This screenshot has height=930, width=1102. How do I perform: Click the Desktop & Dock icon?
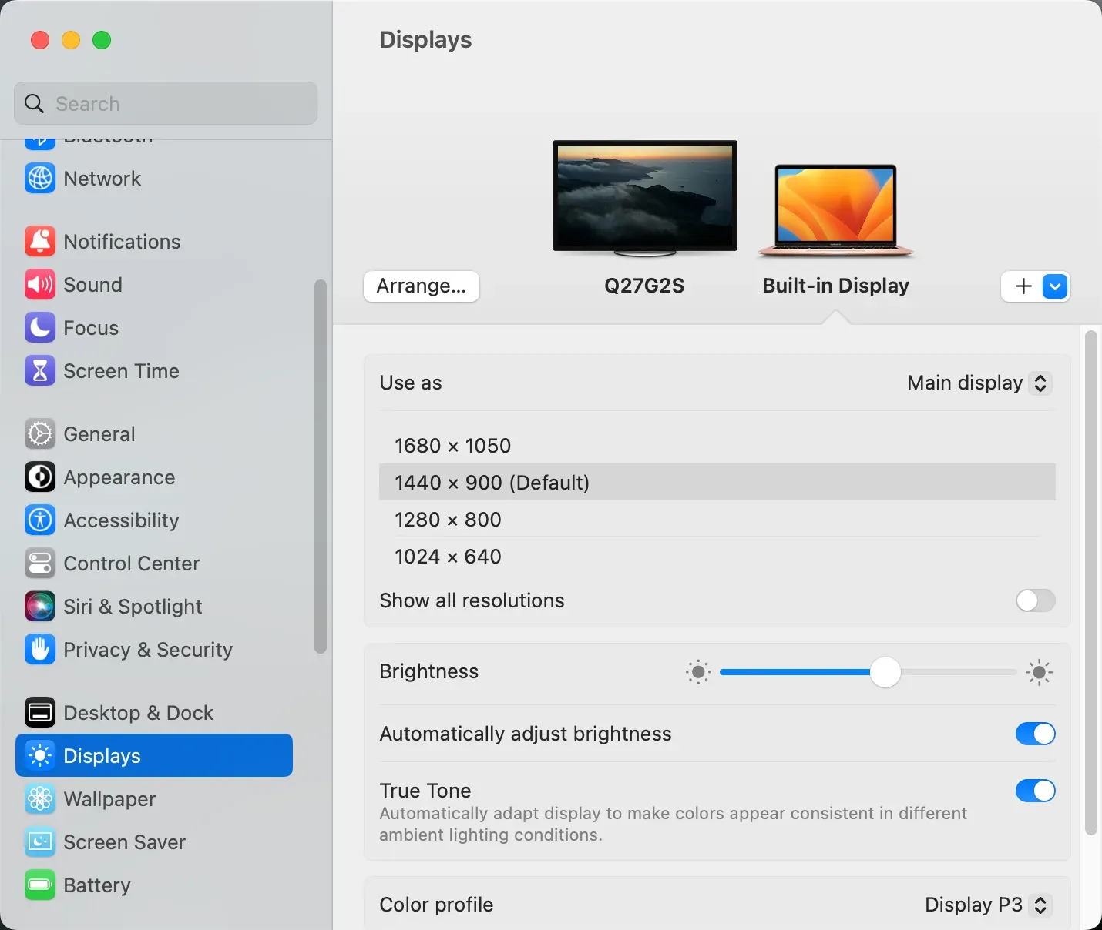pyautogui.click(x=40, y=713)
